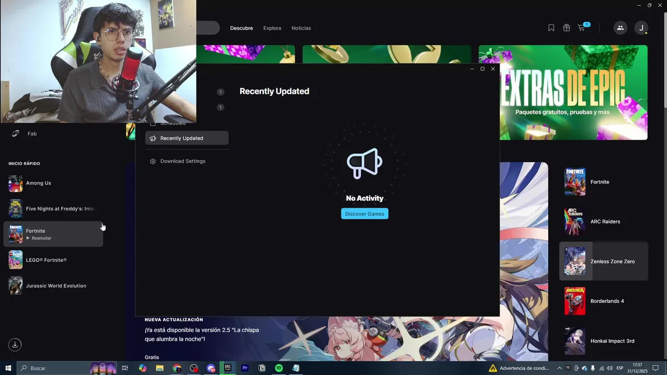Click the ESP keyboard language indicator
Viewport: 667px width, 375px height.
point(620,368)
